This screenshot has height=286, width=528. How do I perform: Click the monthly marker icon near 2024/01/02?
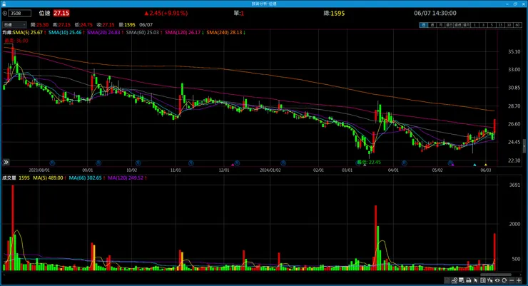point(283,163)
